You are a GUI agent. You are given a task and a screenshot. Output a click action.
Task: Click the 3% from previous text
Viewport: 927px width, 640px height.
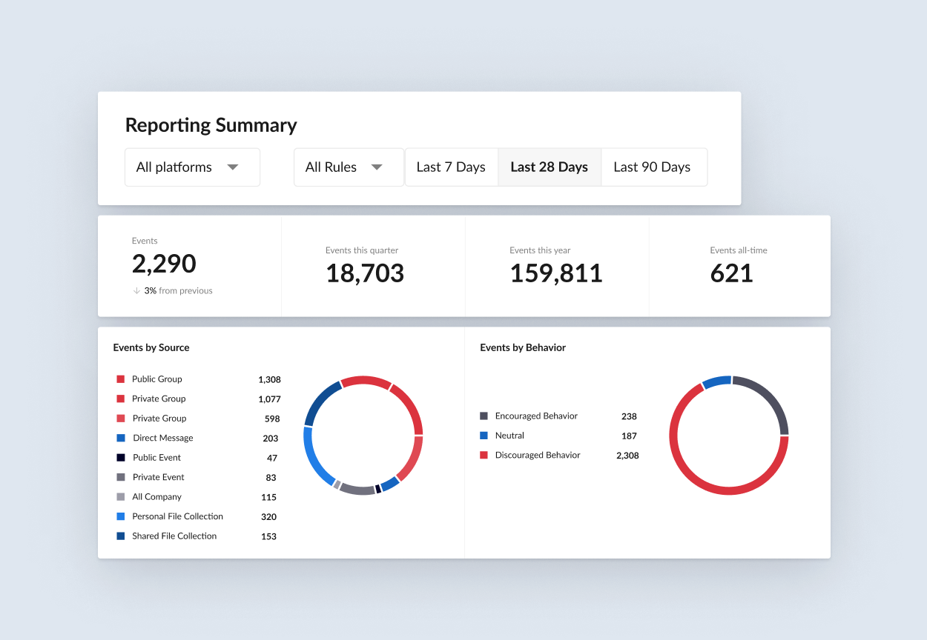coord(178,291)
